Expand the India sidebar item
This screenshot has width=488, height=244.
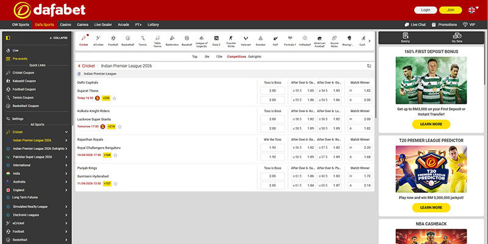click(x=66, y=174)
